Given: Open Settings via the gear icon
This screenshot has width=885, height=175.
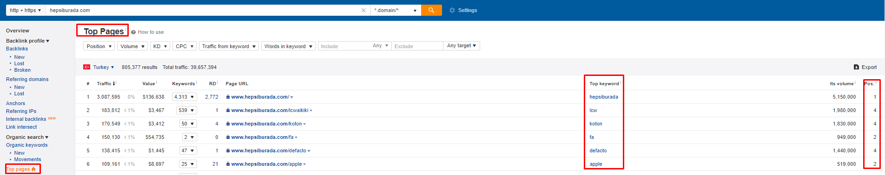Looking at the screenshot, I should coord(452,10).
